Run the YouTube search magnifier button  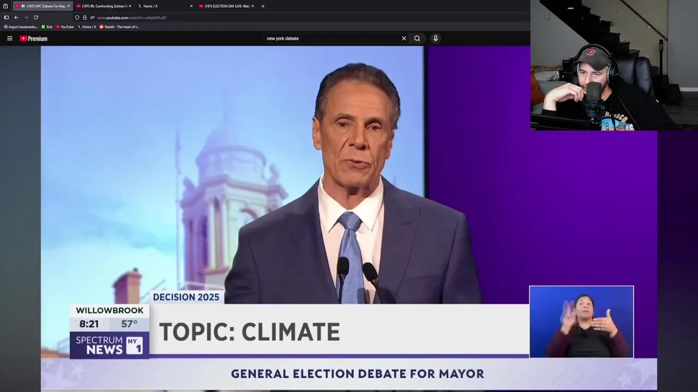[417, 39]
